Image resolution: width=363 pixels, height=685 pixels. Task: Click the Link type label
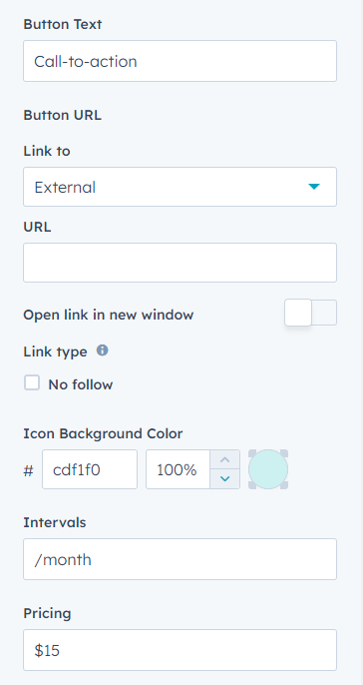tap(55, 351)
